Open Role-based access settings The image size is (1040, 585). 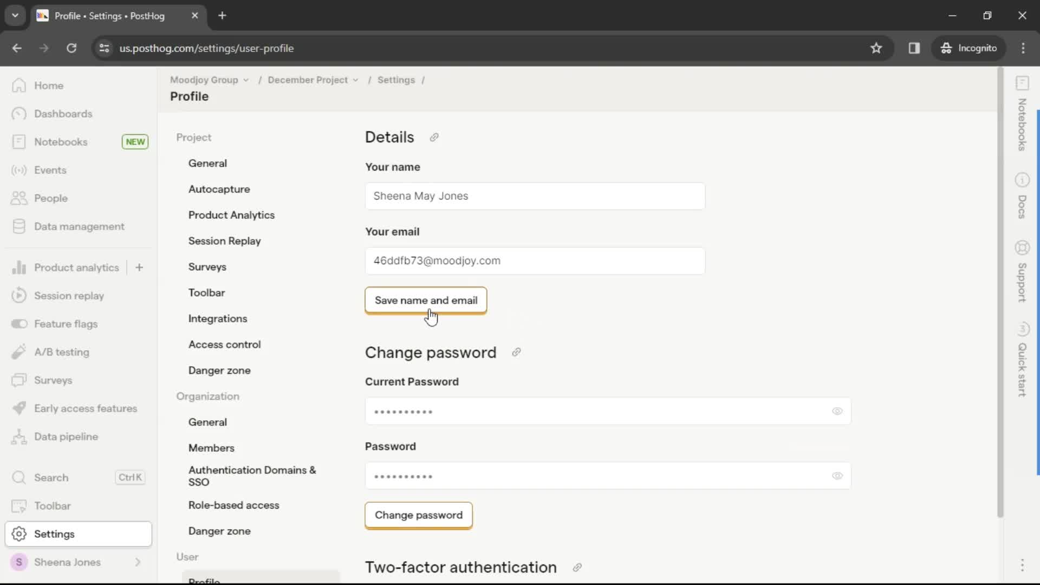[x=233, y=505]
